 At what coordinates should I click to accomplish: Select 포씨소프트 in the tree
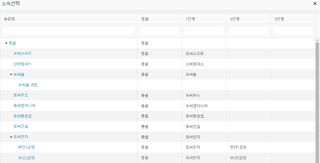[23, 54]
